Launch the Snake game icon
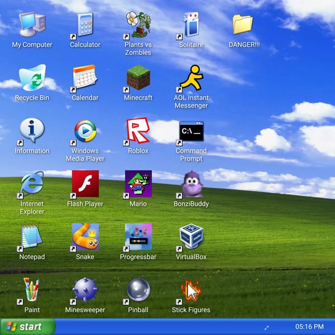 (x=85, y=237)
